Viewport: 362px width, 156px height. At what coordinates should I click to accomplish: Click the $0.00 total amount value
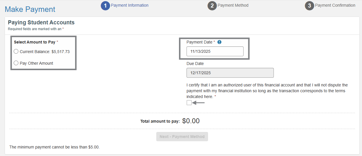coord(191,121)
